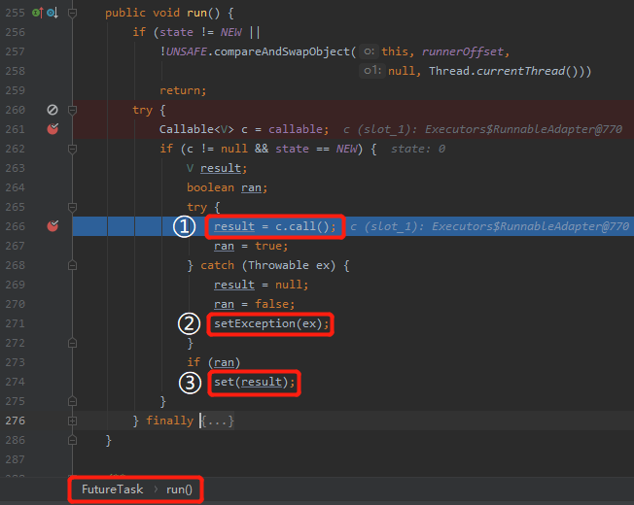Click line number 256 in the gutter

(16, 32)
